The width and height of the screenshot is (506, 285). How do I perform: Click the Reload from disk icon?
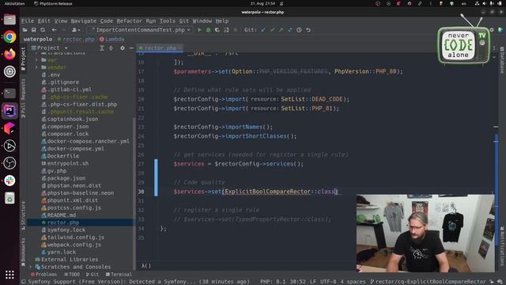[x=43, y=30]
